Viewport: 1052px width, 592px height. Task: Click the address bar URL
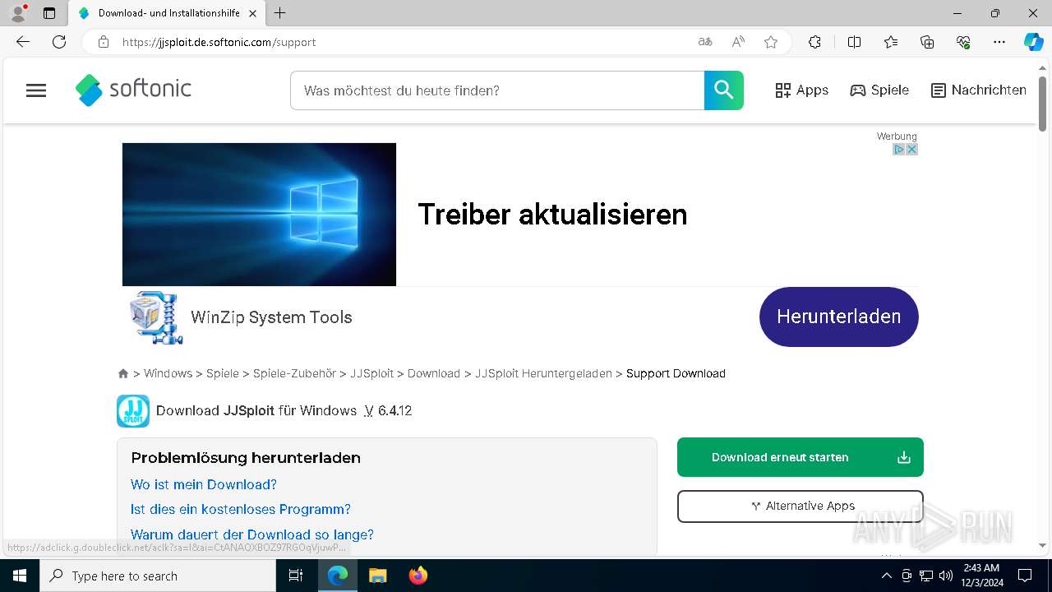(219, 42)
